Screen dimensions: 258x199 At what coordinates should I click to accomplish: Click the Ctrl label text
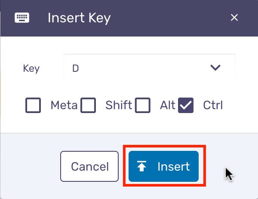click(x=213, y=105)
